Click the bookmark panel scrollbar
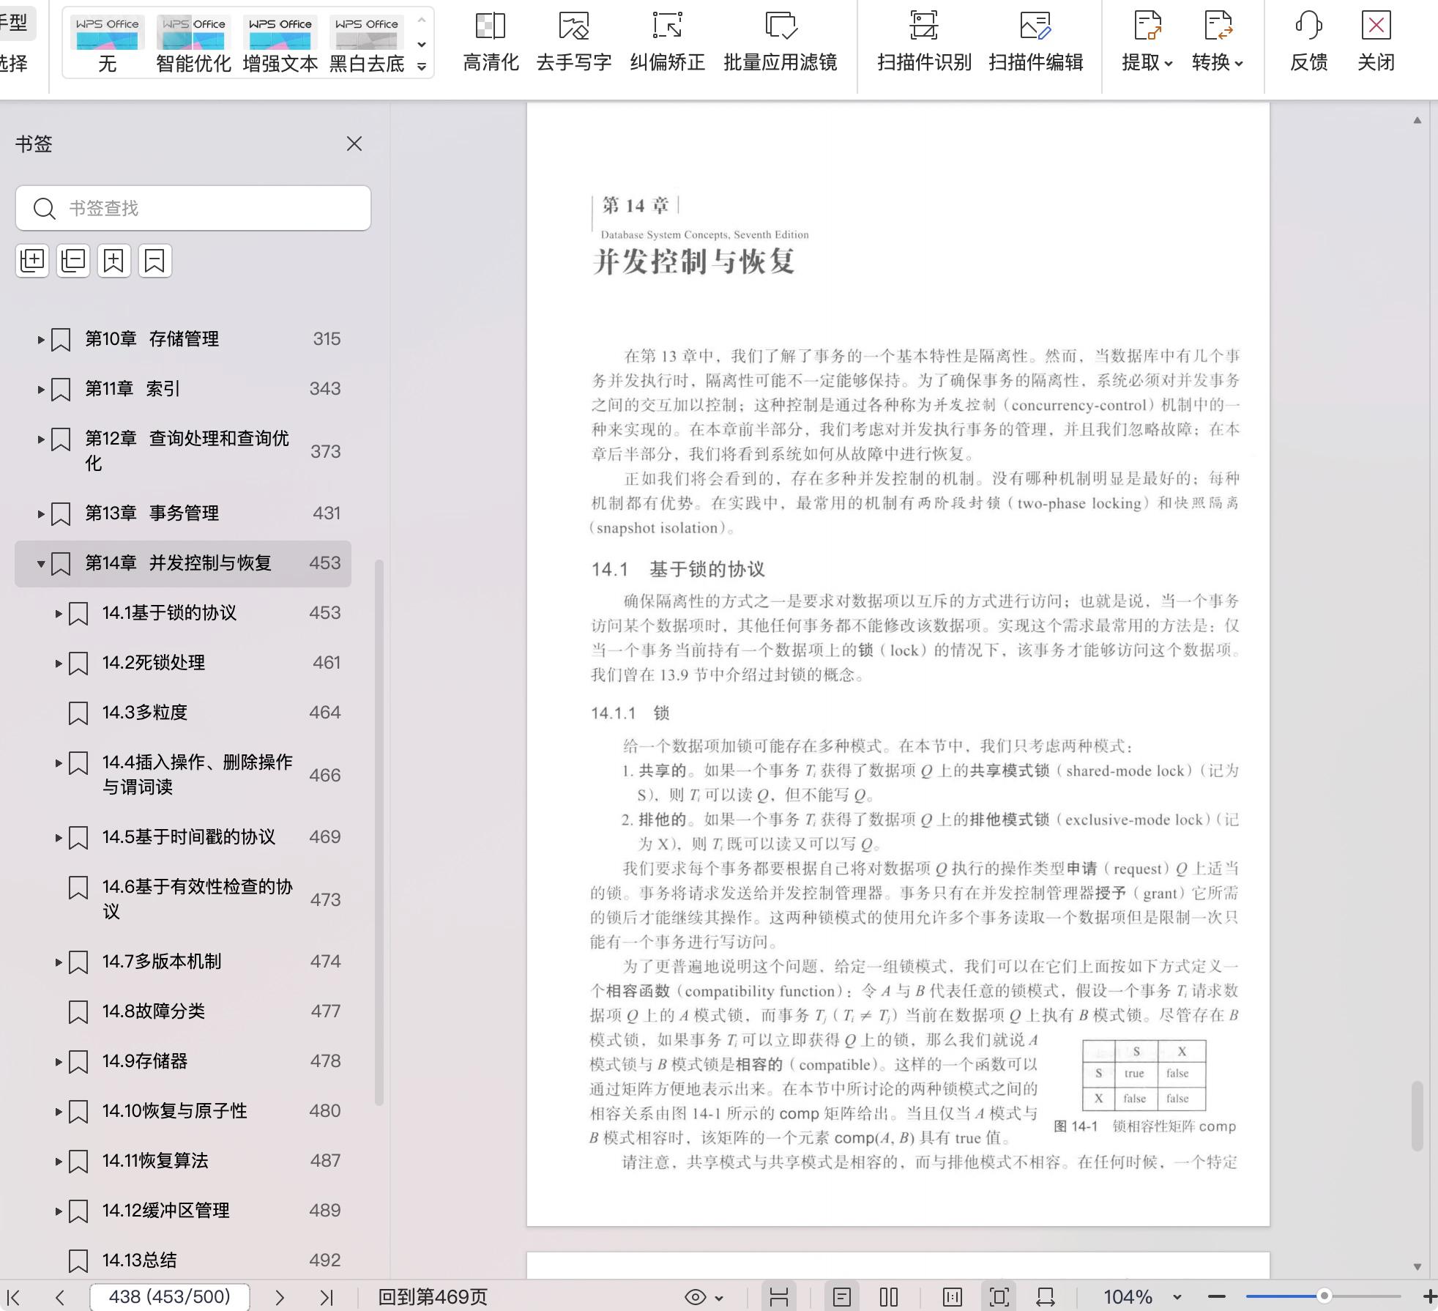This screenshot has width=1438, height=1311. pyautogui.click(x=379, y=832)
